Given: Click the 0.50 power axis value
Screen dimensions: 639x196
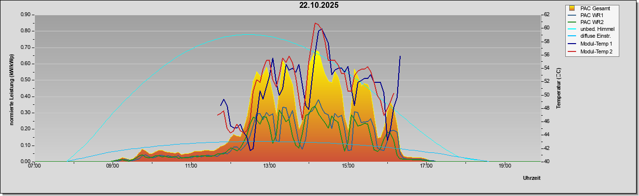Looking at the screenshot, I should point(26,80).
